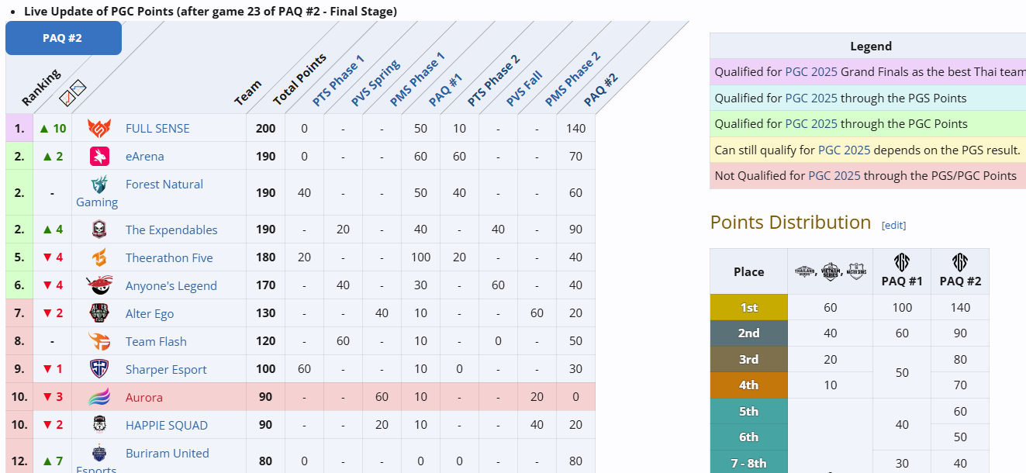Viewport: 1026px width, 473px height.
Task: Follow the Buriram United name link
Action: (x=168, y=453)
